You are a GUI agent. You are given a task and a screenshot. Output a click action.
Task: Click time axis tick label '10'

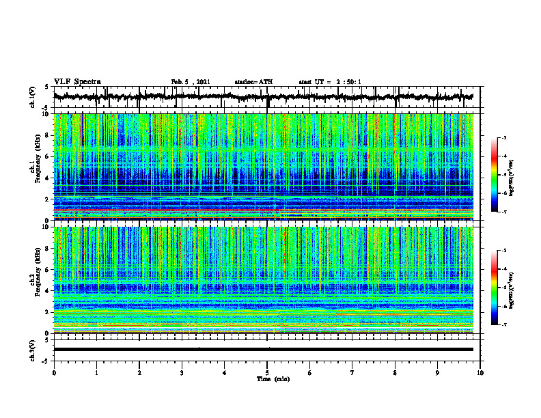click(x=480, y=373)
